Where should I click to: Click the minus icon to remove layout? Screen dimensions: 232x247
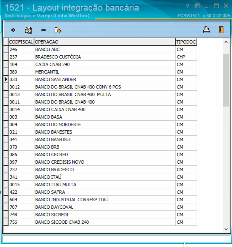[x=43, y=30]
